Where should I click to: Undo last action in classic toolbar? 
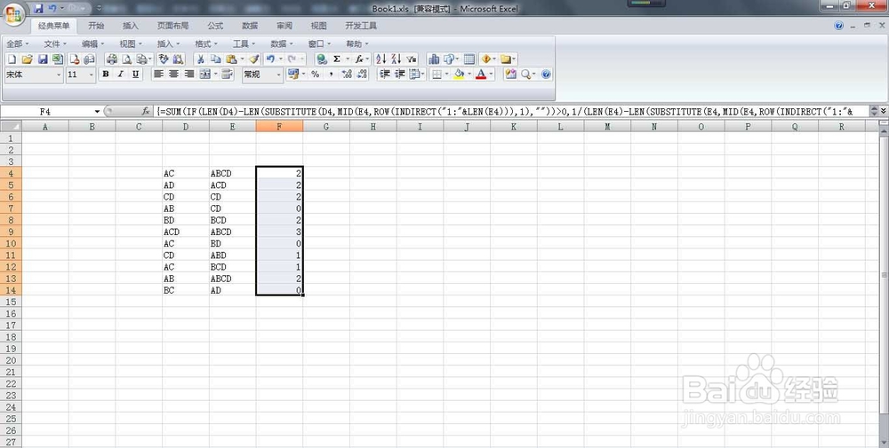[x=270, y=59]
